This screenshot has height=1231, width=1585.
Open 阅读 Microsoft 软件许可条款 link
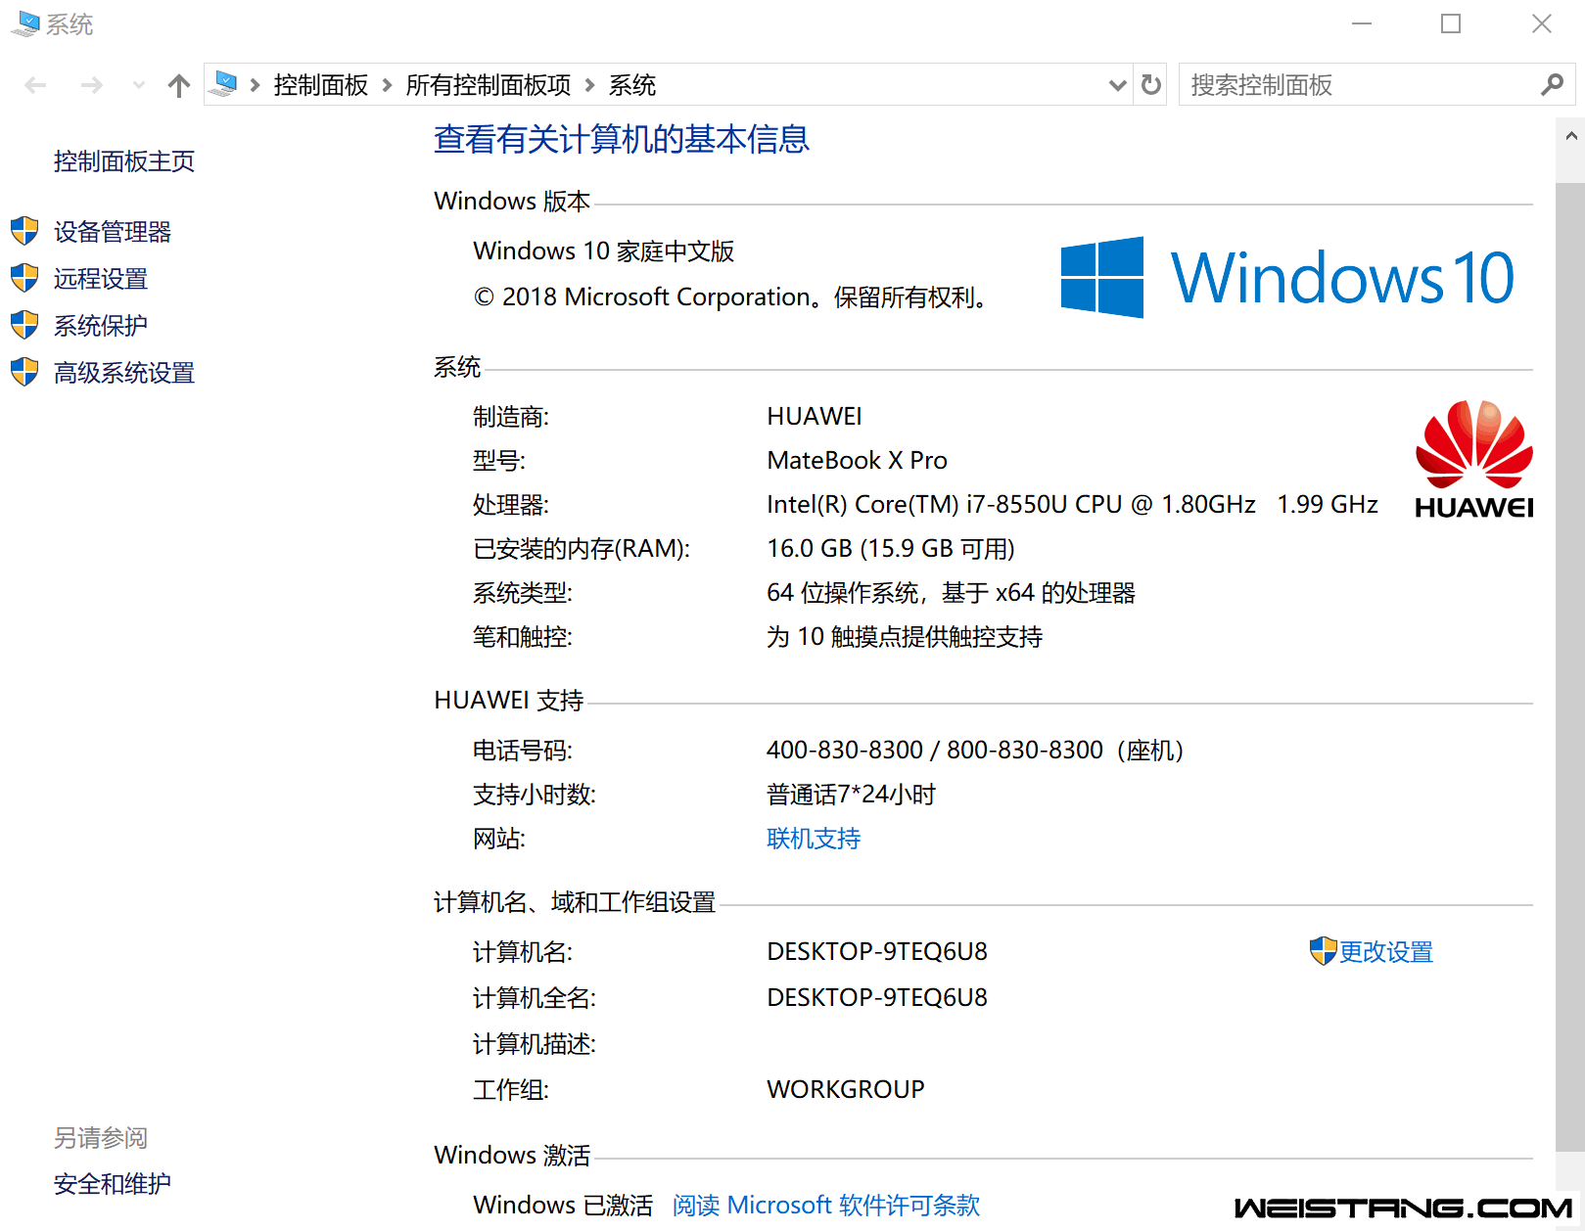tap(826, 1205)
